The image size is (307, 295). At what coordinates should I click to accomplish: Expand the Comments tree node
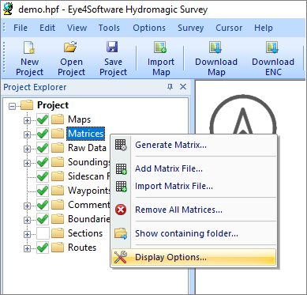coord(27,206)
